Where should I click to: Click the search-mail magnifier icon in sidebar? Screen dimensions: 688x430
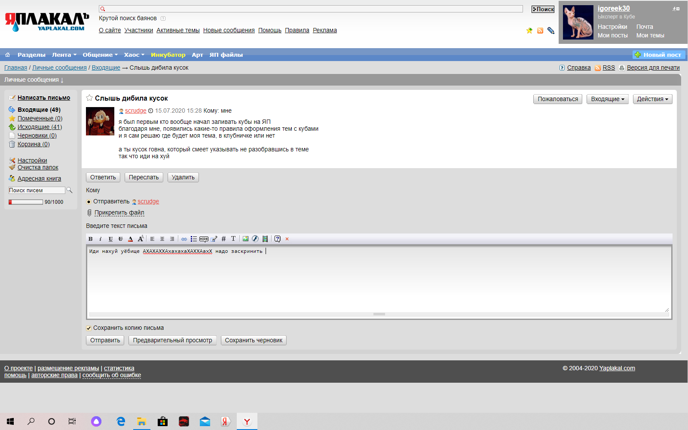pos(70,190)
